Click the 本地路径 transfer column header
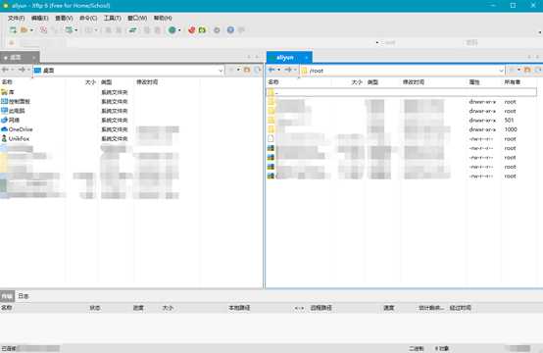The height and width of the screenshot is (353, 543). (x=239, y=308)
